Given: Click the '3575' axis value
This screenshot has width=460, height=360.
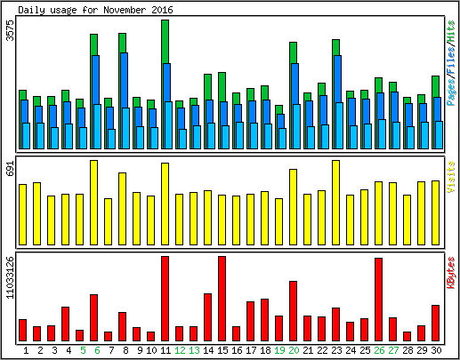Looking at the screenshot, I should tap(11, 30).
